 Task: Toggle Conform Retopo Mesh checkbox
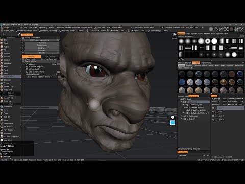(x=17, y=31)
